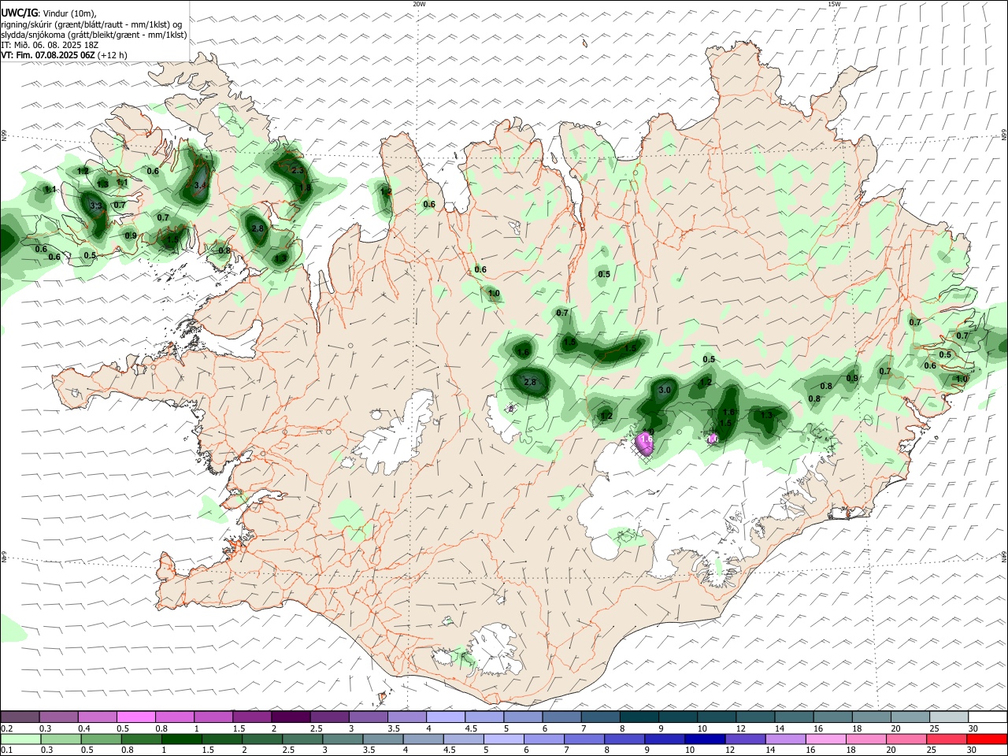Click the 3.0 precipitation value on the map
Screen dimensions: 1008x756
[x=664, y=390]
